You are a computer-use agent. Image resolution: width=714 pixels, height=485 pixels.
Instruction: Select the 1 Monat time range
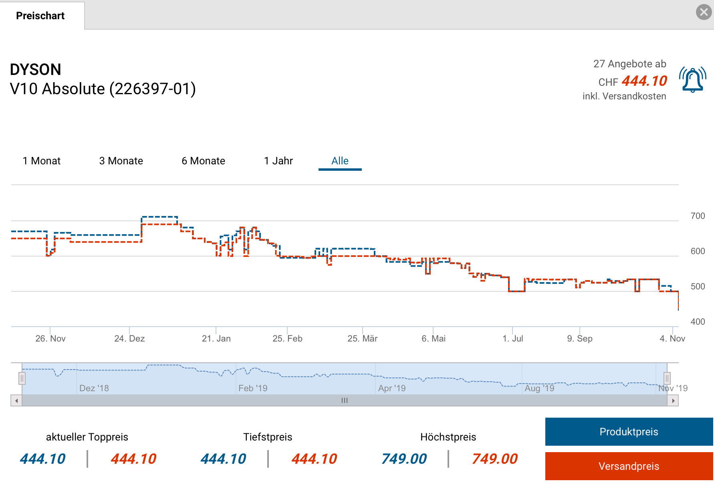pyautogui.click(x=42, y=161)
